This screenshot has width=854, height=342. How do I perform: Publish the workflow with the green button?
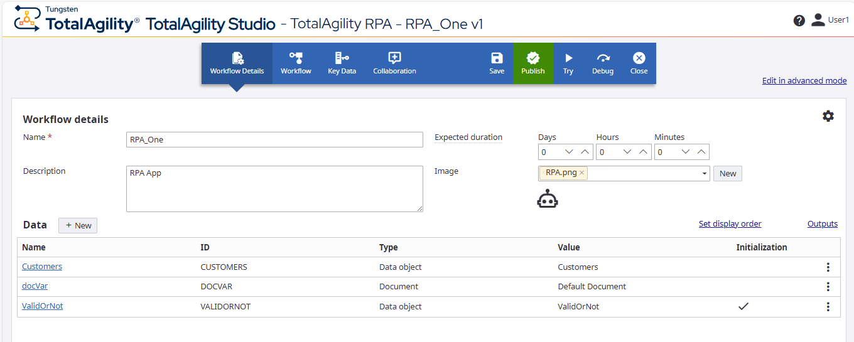(x=532, y=63)
